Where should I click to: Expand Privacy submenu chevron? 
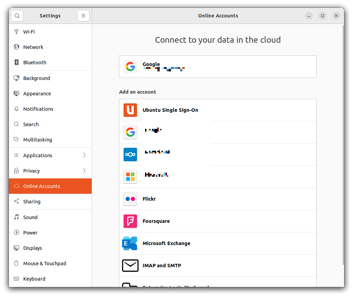click(84, 171)
